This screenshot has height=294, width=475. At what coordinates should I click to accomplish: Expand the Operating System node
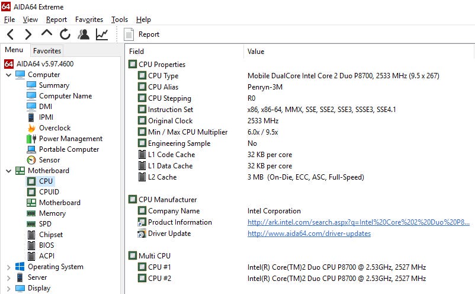8,267
